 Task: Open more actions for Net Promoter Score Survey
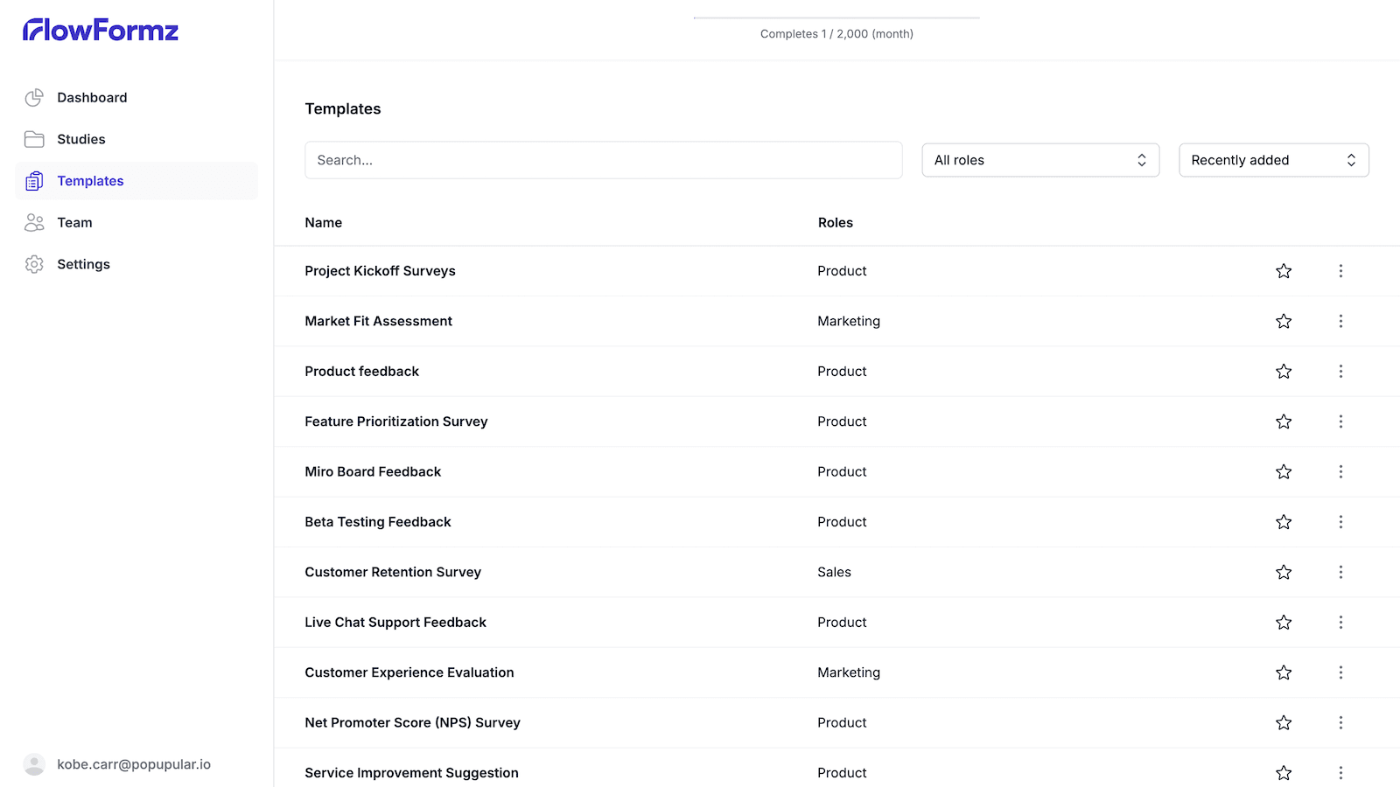pyautogui.click(x=1340, y=722)
